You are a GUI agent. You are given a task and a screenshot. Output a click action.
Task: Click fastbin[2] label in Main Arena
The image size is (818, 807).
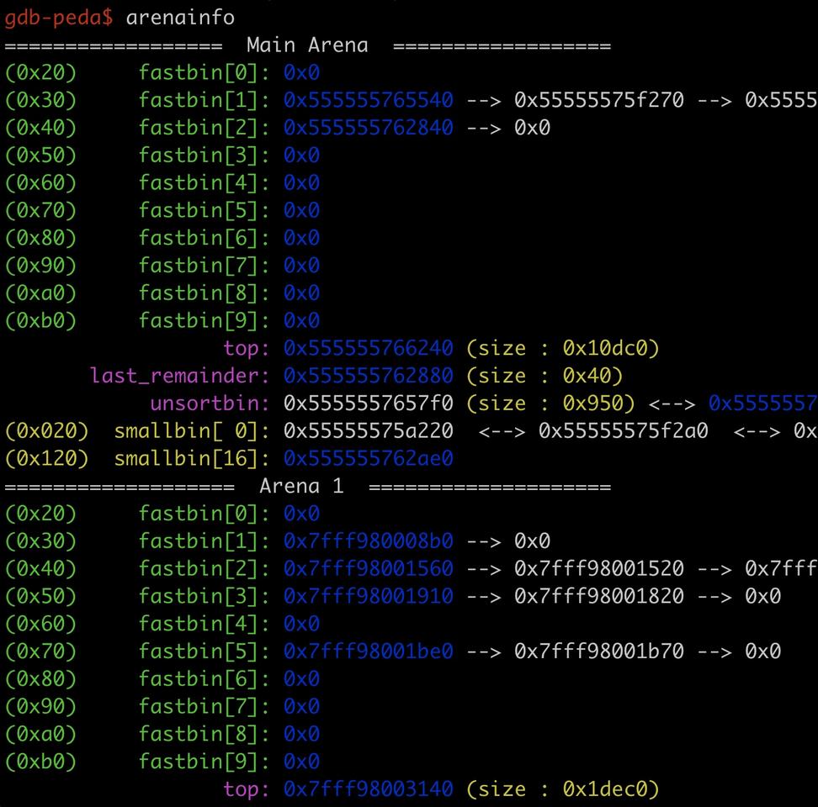[204, 128]
